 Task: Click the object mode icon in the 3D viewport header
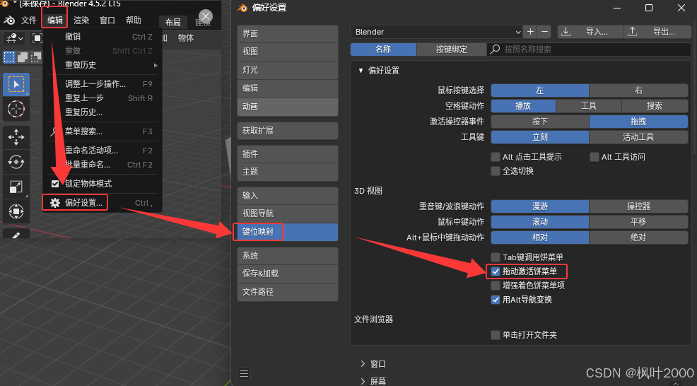[37, 38]
